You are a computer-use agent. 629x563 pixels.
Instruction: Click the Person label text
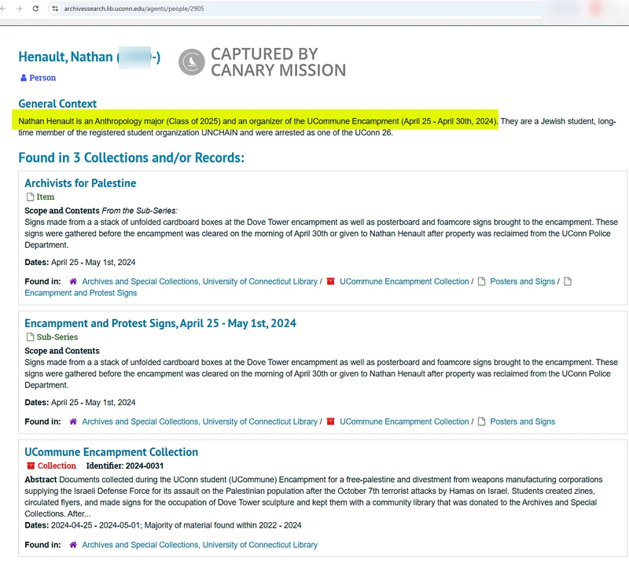[x=42, y=78]
